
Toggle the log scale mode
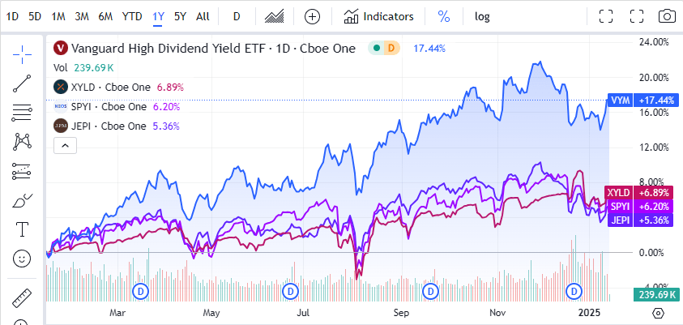coord(482,16)
